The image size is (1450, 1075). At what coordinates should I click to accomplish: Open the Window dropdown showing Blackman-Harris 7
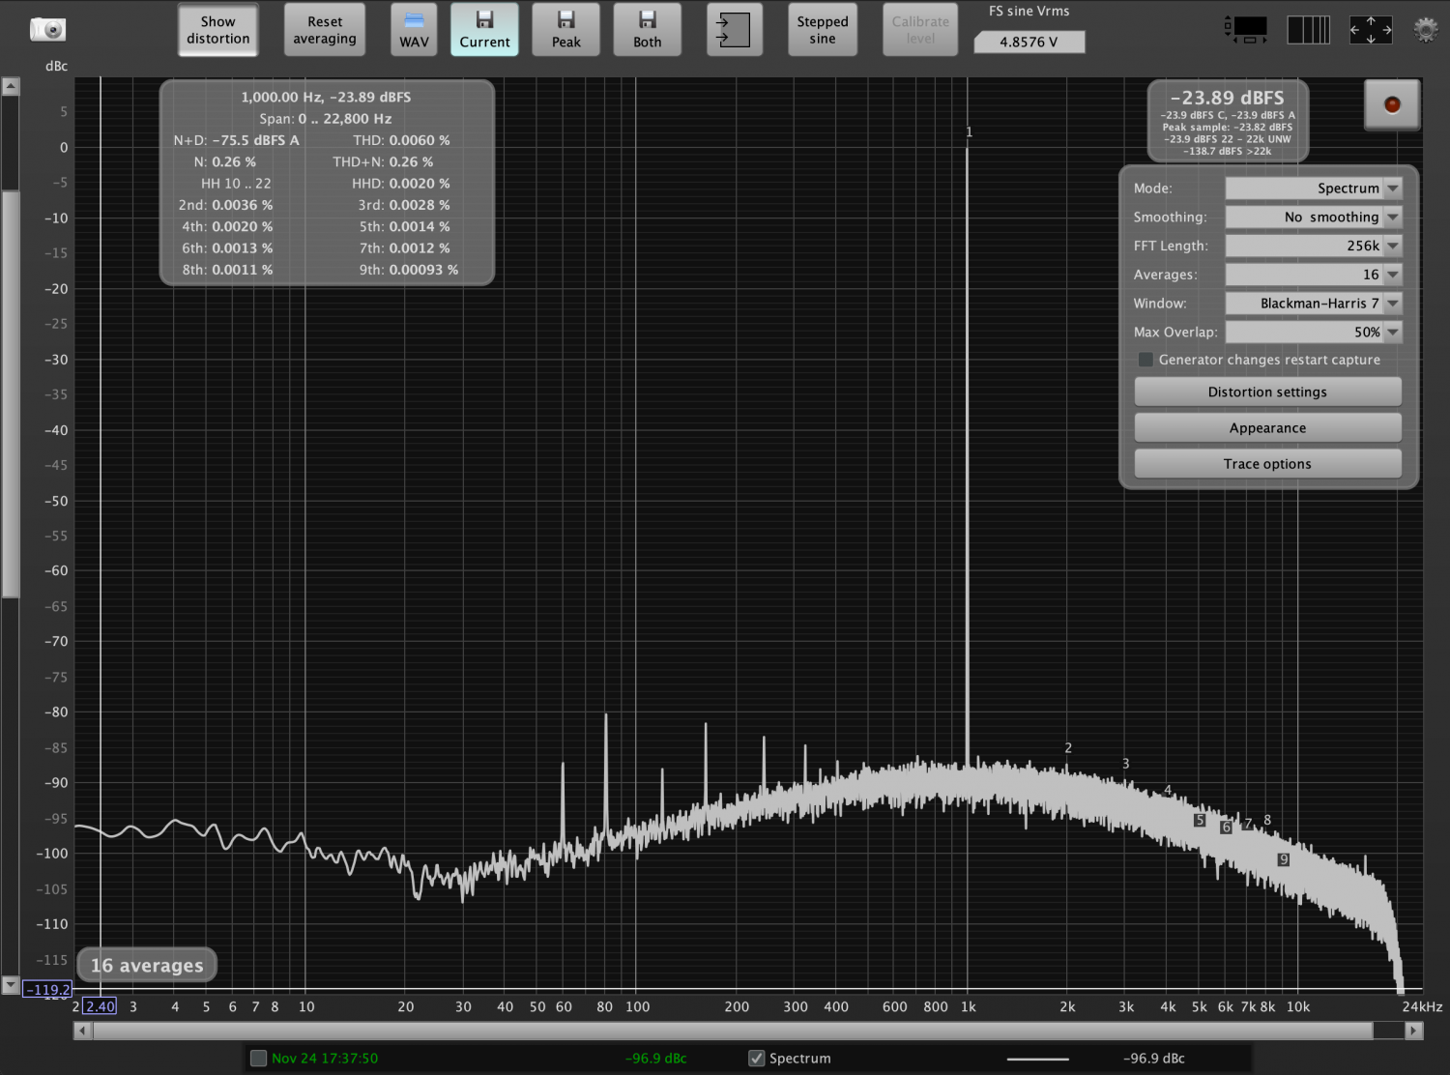coord(1313,303)
